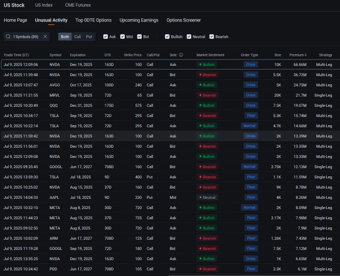Click Bearish badge in MRVL row
This screenshot has width=340, height=276.
[207, 95]
